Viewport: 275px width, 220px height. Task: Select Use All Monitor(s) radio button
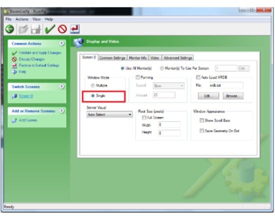pos(122,68)
